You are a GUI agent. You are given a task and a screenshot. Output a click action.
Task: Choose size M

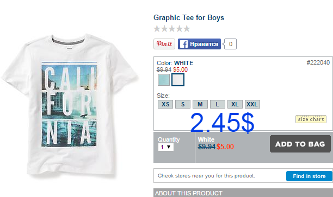click(x=200, y=104)
